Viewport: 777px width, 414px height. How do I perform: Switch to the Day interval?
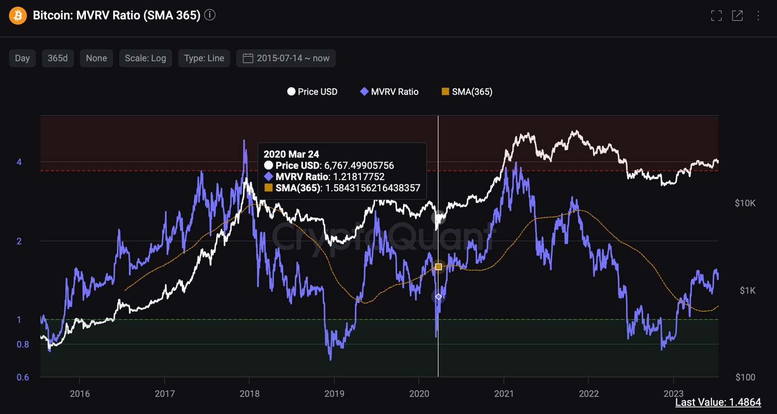(x=22, y=58)
